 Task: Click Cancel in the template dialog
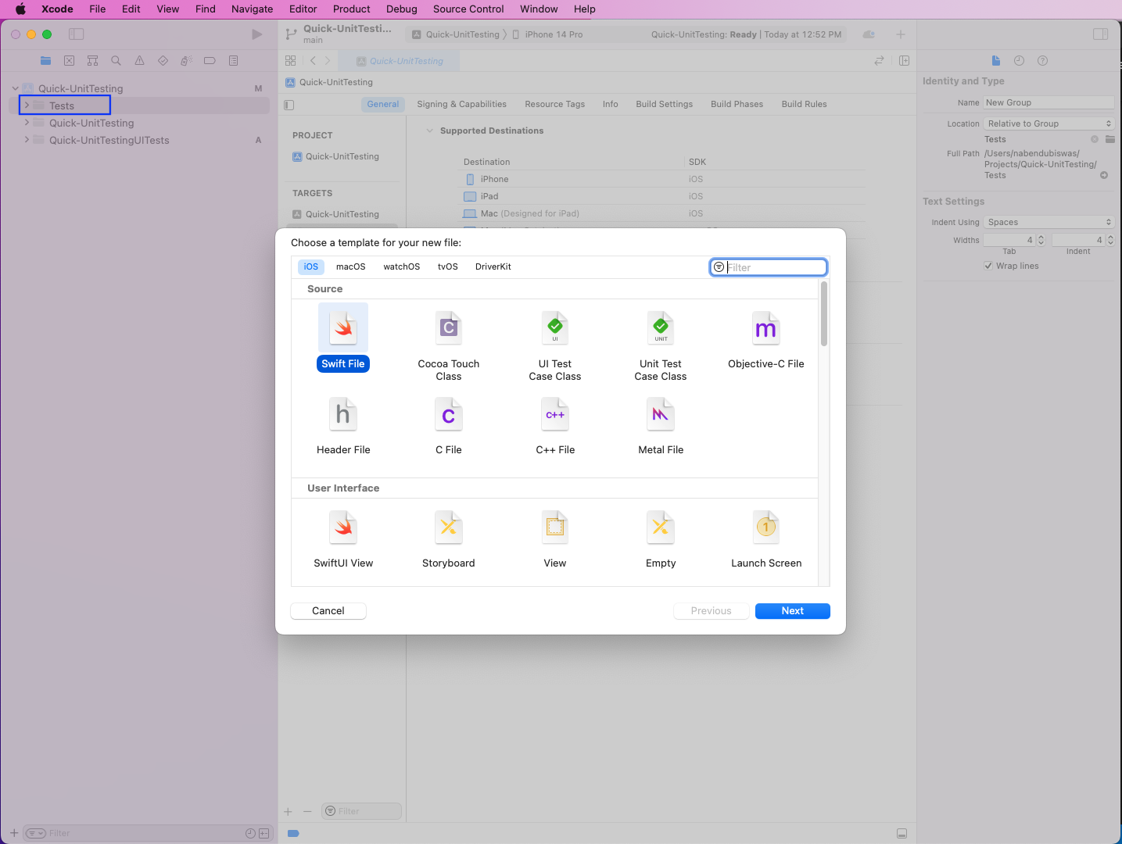click(x=328, y=611)
